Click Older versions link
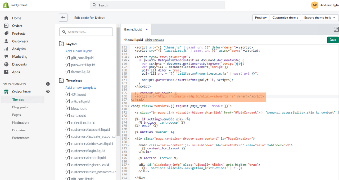Viewport: 339px width, 180px height. pyautogui.click(x=154, y=40)
